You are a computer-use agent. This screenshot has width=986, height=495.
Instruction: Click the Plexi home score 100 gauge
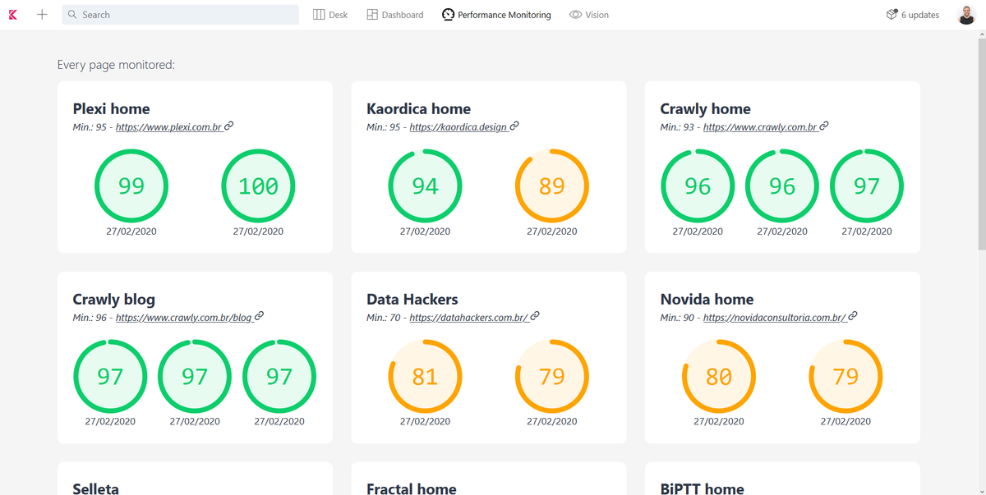coord(258,186)
